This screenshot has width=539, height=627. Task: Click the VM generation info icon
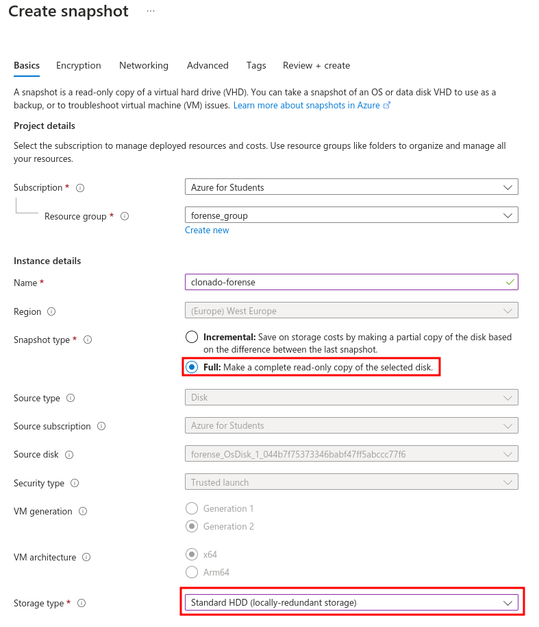pos(83,512)
